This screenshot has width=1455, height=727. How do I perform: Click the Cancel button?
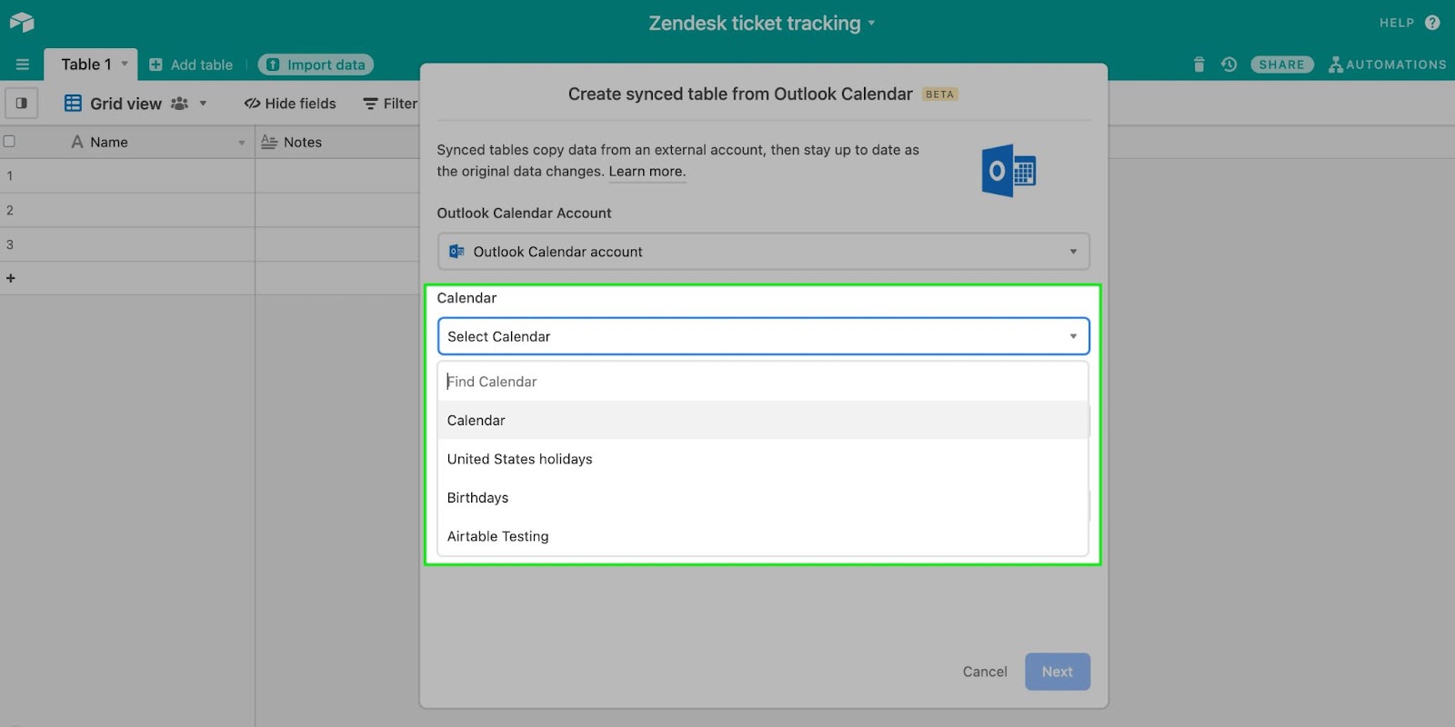click(x=985, y=672)
